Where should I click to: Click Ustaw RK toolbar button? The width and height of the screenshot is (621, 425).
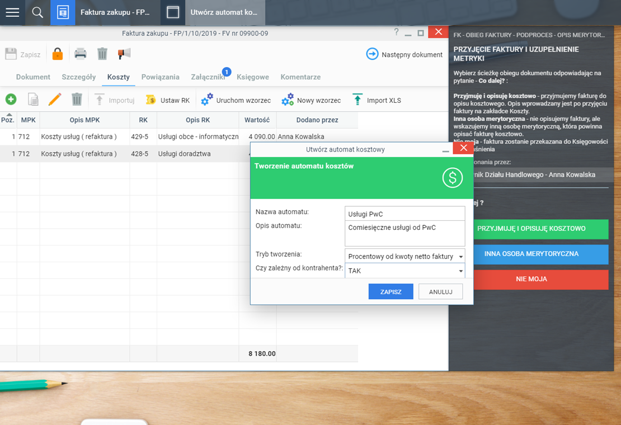pyautogui.click(x=167, y=101)
